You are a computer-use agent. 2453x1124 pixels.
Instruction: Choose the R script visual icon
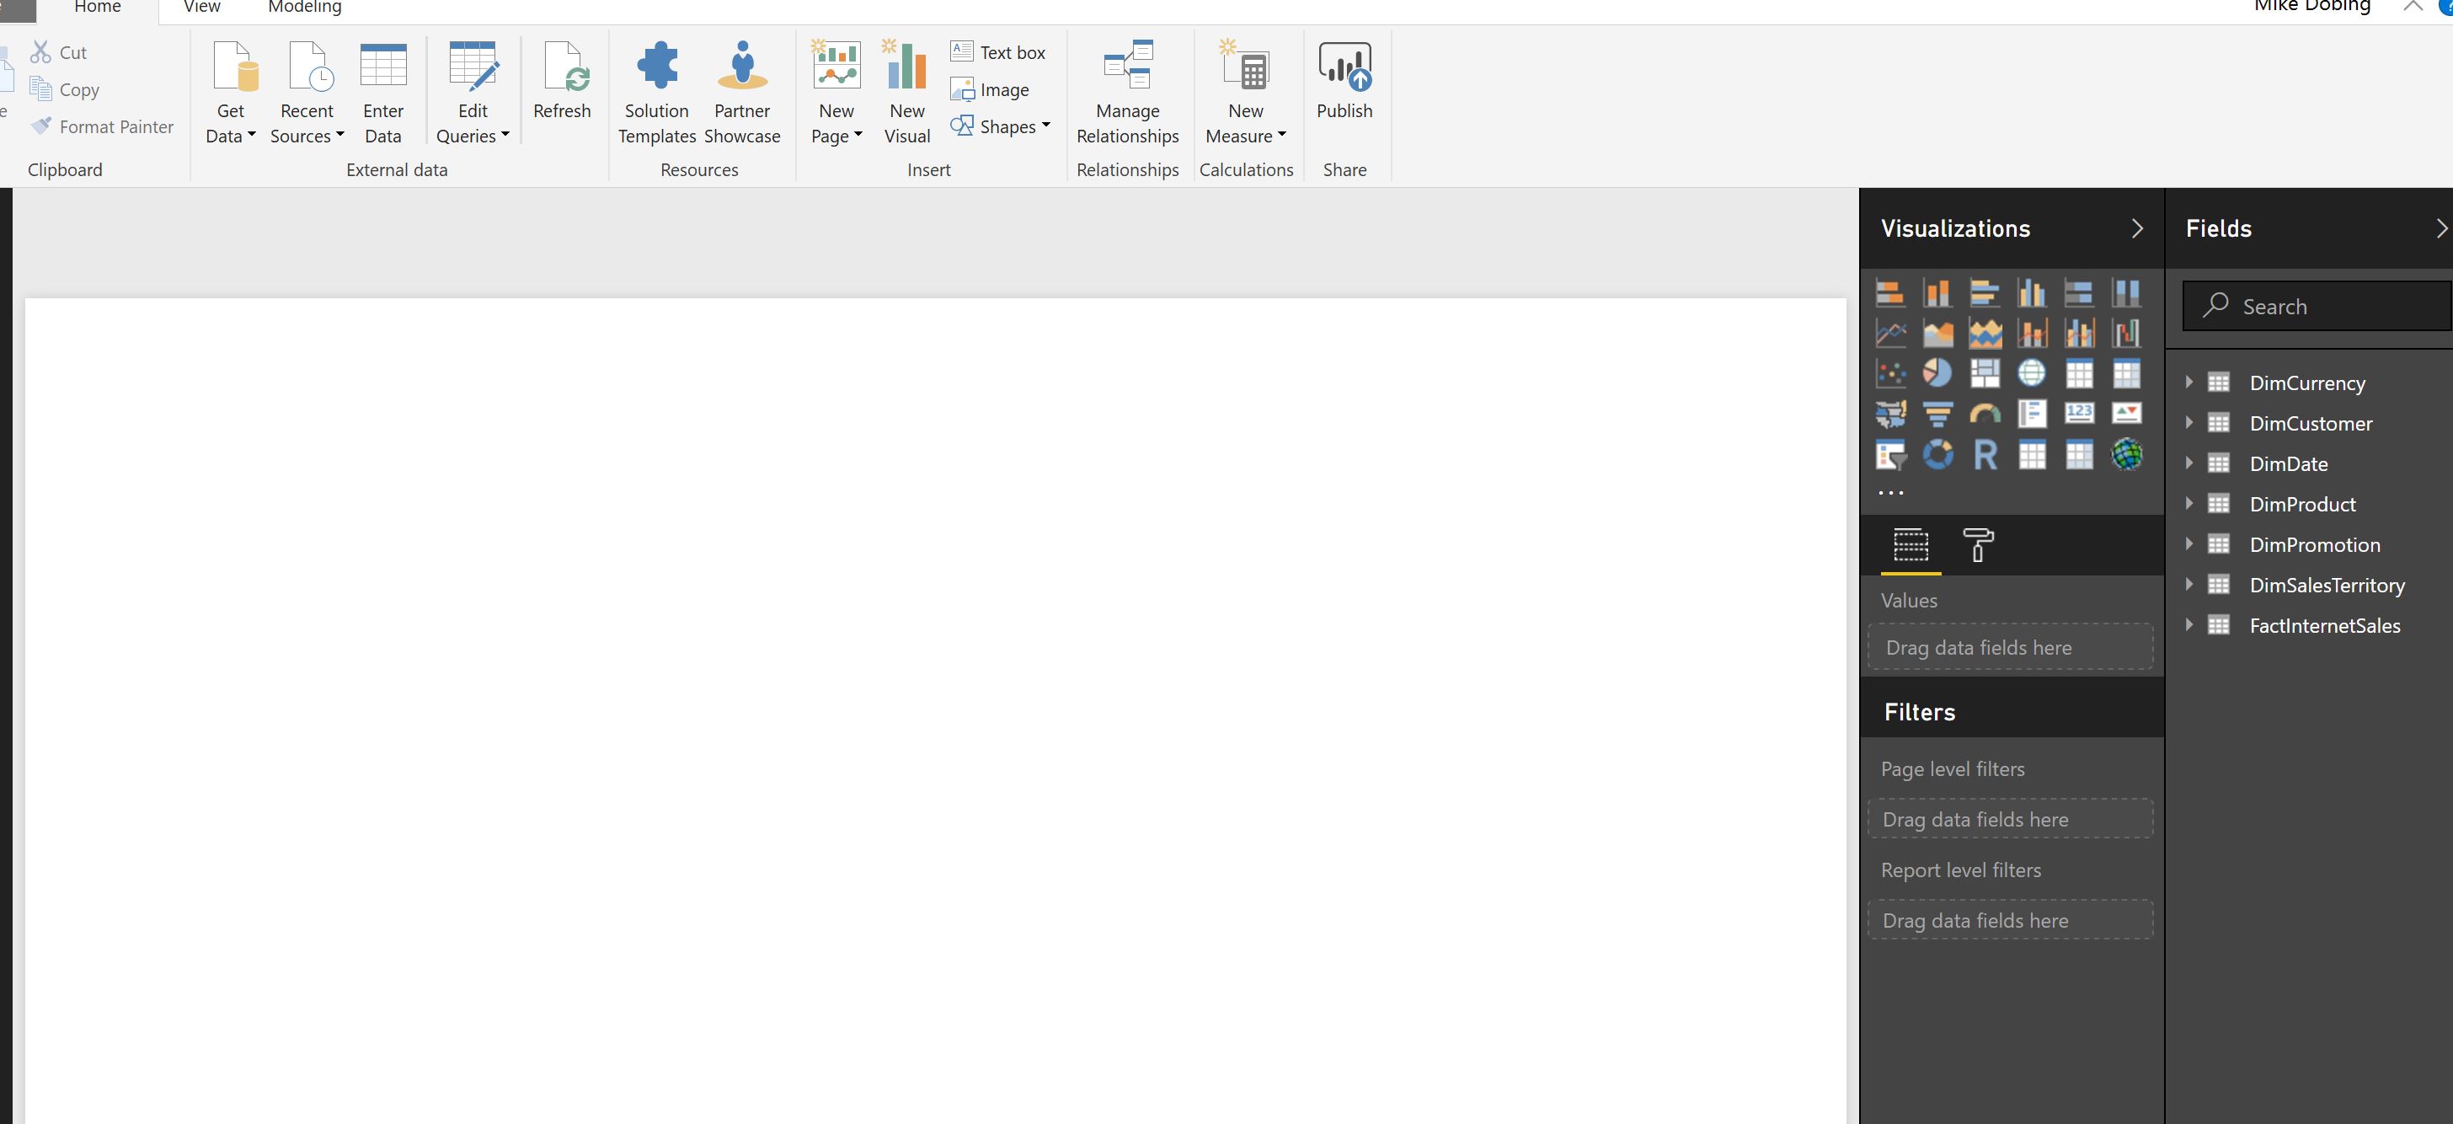(1985, 455)
